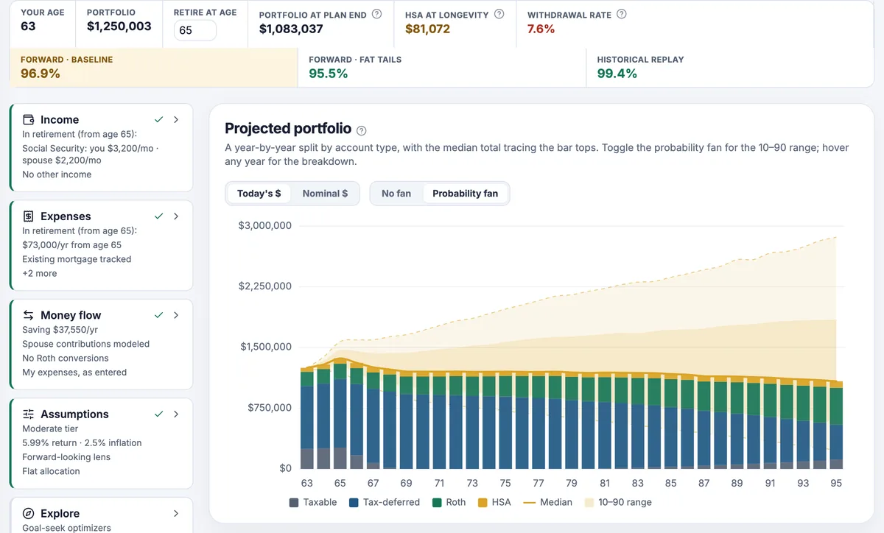Expand the Explore card chevron
Image resolution: width=884 pixels, height=533 pixels.
click(x=176, y=513)
